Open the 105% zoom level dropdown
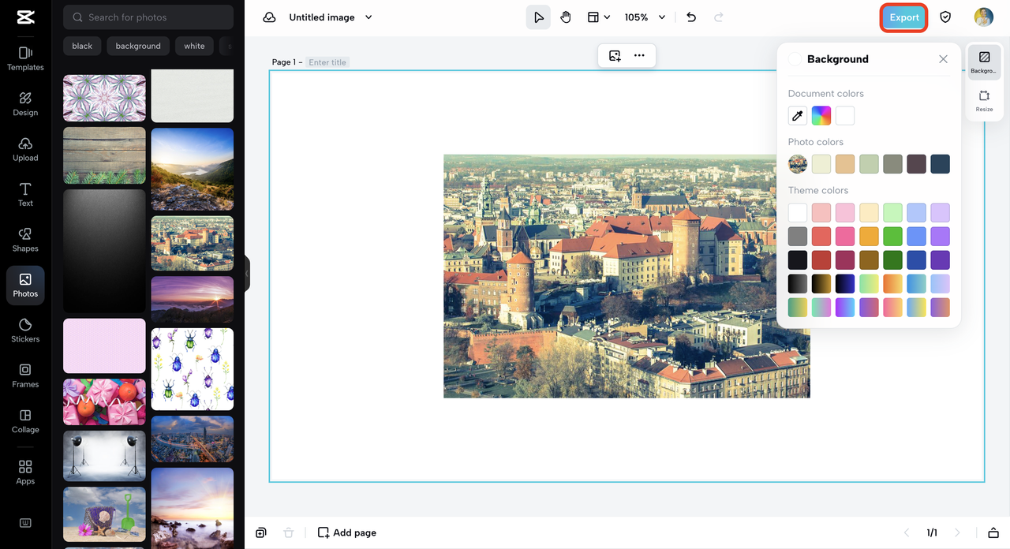 645,17
